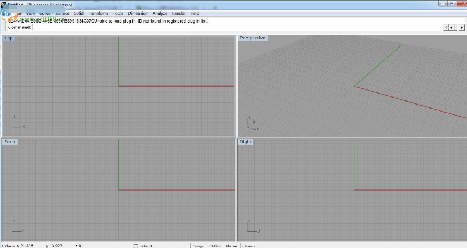Click the Right viewport title label
The image size is (467, 248).
tap(246, 142)
